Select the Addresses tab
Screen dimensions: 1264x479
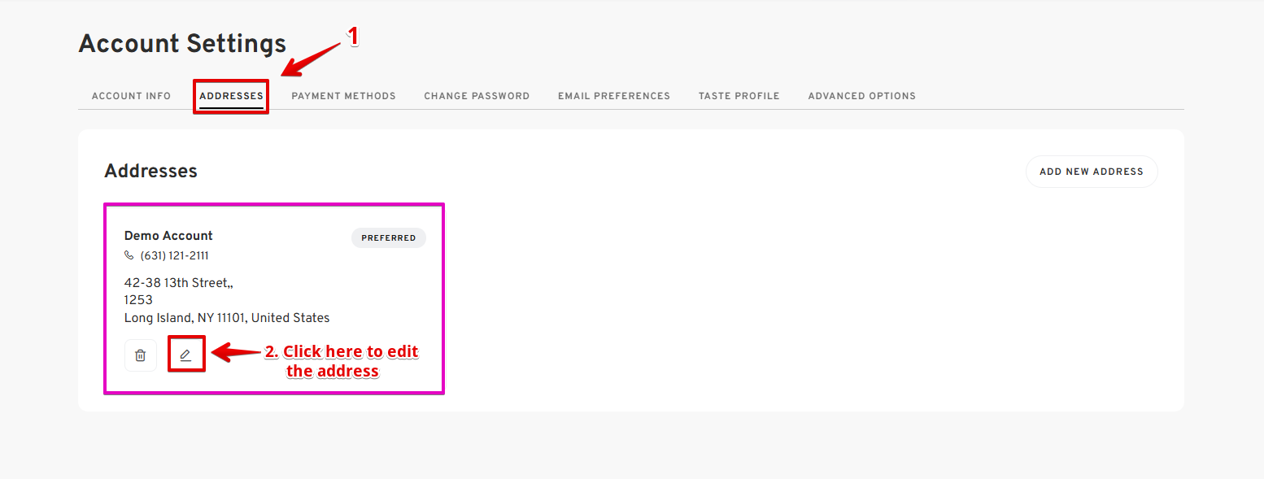[231, 96]
